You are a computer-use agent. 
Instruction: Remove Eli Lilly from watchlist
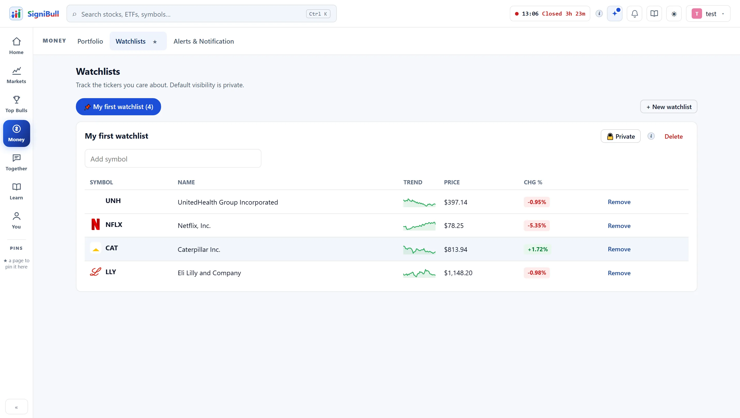click(x=619, y=273)
